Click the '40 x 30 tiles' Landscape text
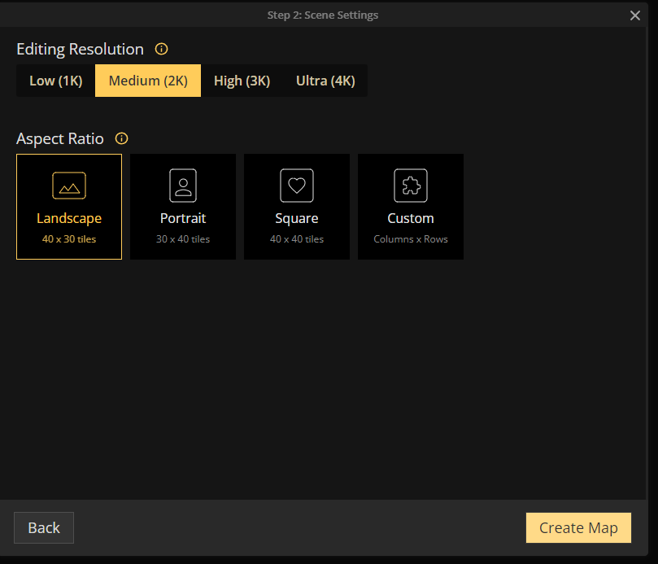The width and height of the screenshot is (658, 564). click(x=69, y=239)
